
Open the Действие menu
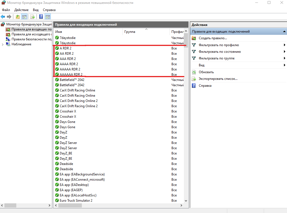click(x=21, y=10)
